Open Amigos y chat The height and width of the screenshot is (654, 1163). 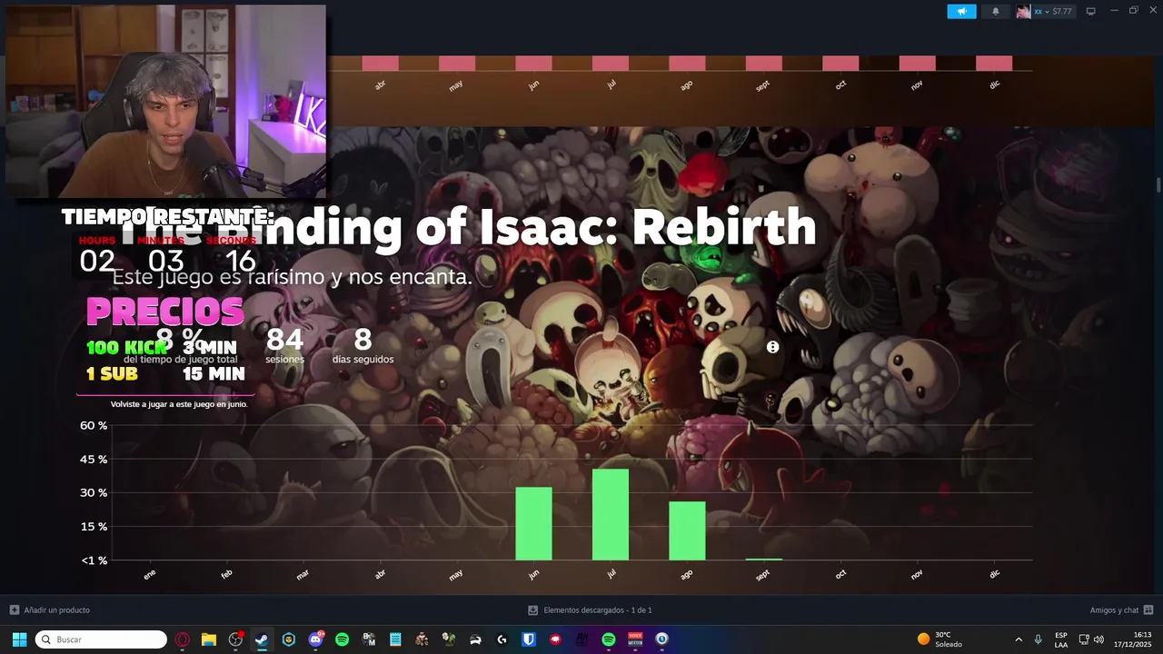click(1114, 610)
